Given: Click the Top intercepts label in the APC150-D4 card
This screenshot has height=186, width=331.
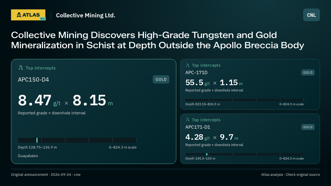Looking at the screenshot, I should [x=41, y=68].
